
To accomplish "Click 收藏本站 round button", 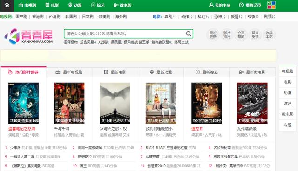I will coord(269,35).
